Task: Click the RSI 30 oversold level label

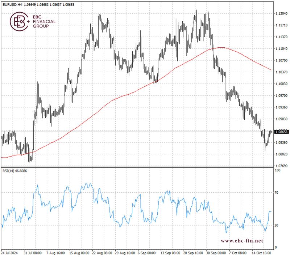Action: (x=276, y=225)
